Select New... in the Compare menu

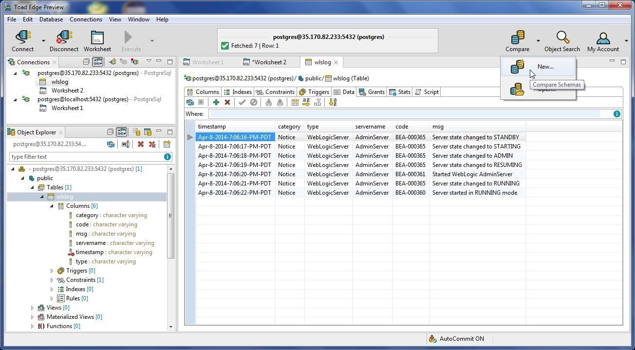pos(539,67)
